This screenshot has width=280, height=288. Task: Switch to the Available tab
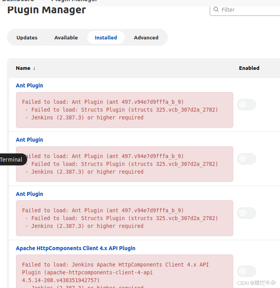click(66, 37)
